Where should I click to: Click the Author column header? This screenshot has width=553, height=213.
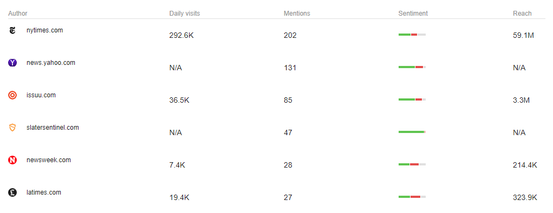[18, 14]
